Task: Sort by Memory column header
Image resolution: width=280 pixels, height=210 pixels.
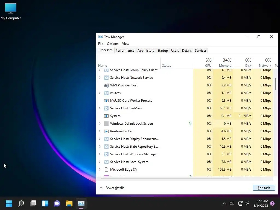Action: (x=223, y=63)
